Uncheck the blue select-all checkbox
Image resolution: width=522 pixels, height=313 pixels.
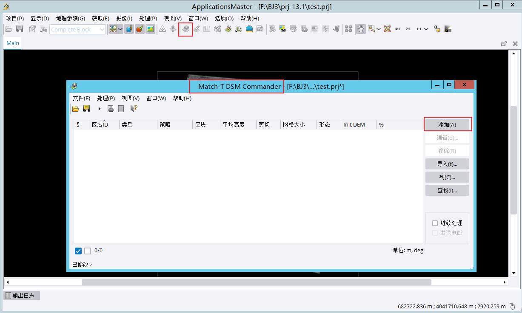click(x=78, y=251)
